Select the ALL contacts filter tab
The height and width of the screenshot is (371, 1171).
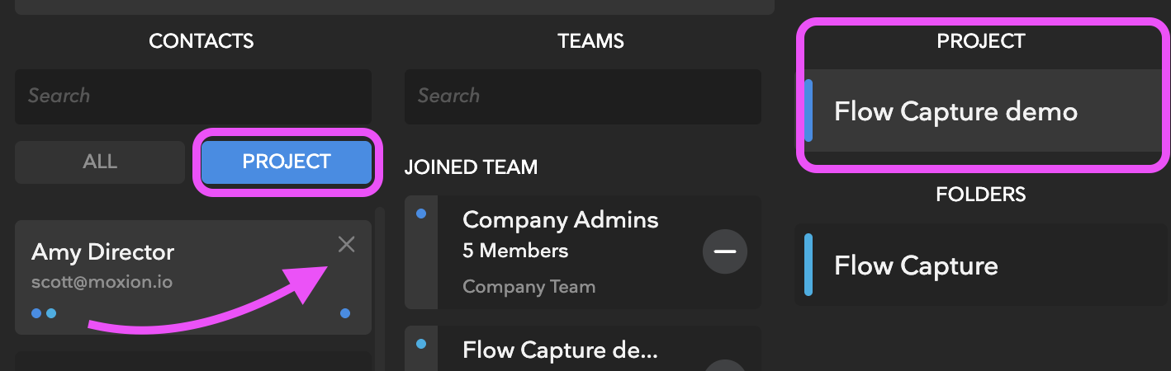tap(100, 162)
